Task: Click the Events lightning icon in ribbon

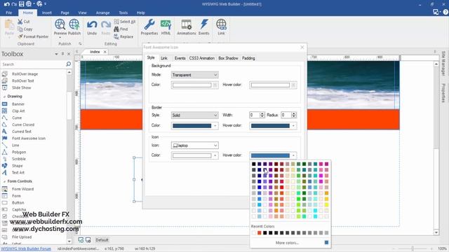Action: (x=204, y=24)
